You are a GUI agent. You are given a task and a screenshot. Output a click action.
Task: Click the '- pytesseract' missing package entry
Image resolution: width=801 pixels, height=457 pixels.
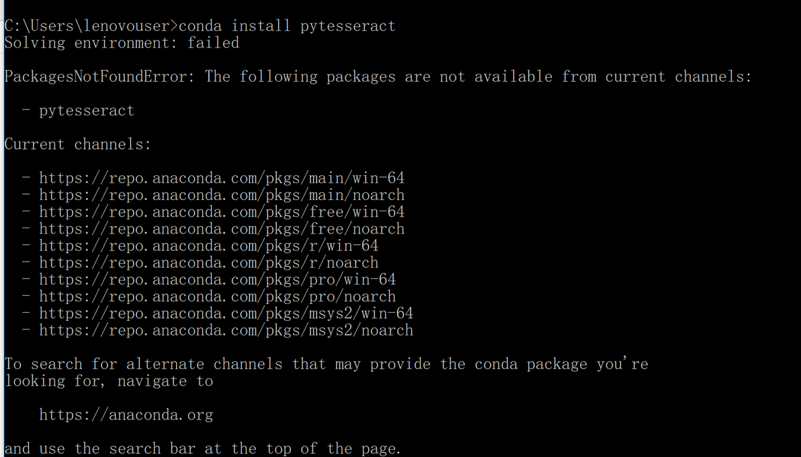[78, 110]
